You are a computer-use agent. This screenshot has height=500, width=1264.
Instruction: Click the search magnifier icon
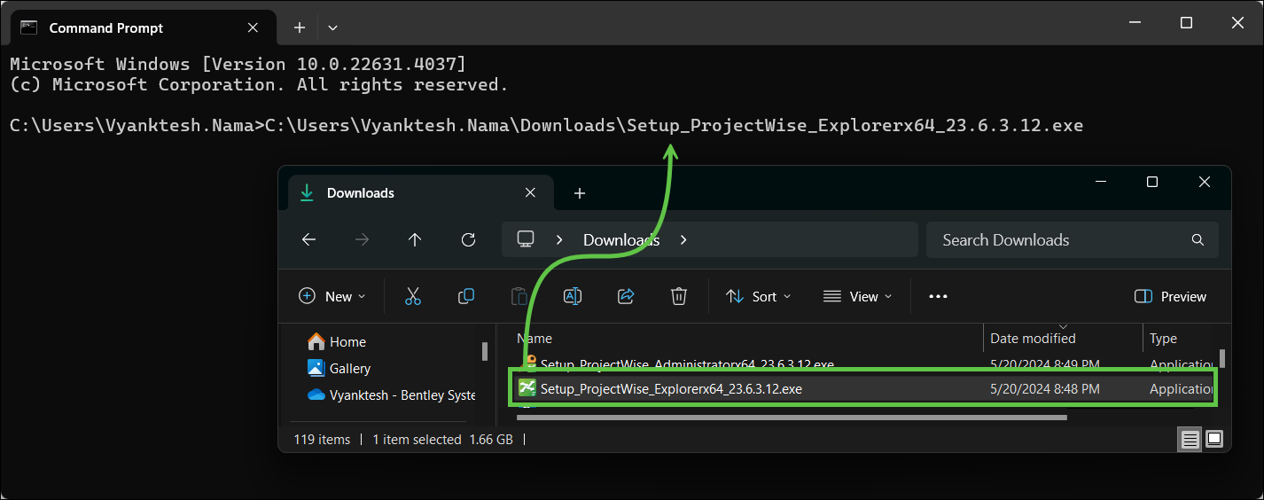coord(1198,239)
